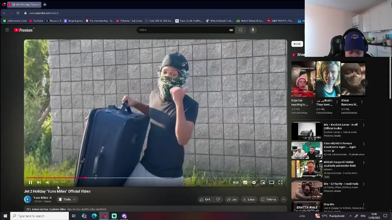
Task: Open options for Kendrick Lamar mix
Action: [364, 125]
